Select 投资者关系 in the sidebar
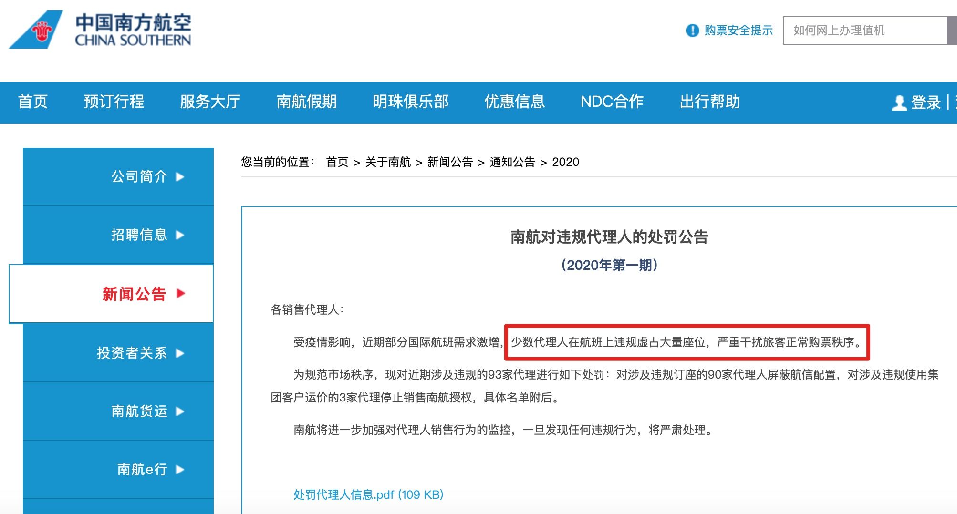957x514 pixels. (118, 353)
